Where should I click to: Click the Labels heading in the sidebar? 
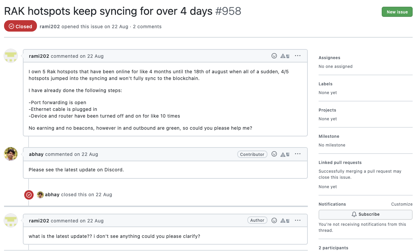click(x=326, y=84)
